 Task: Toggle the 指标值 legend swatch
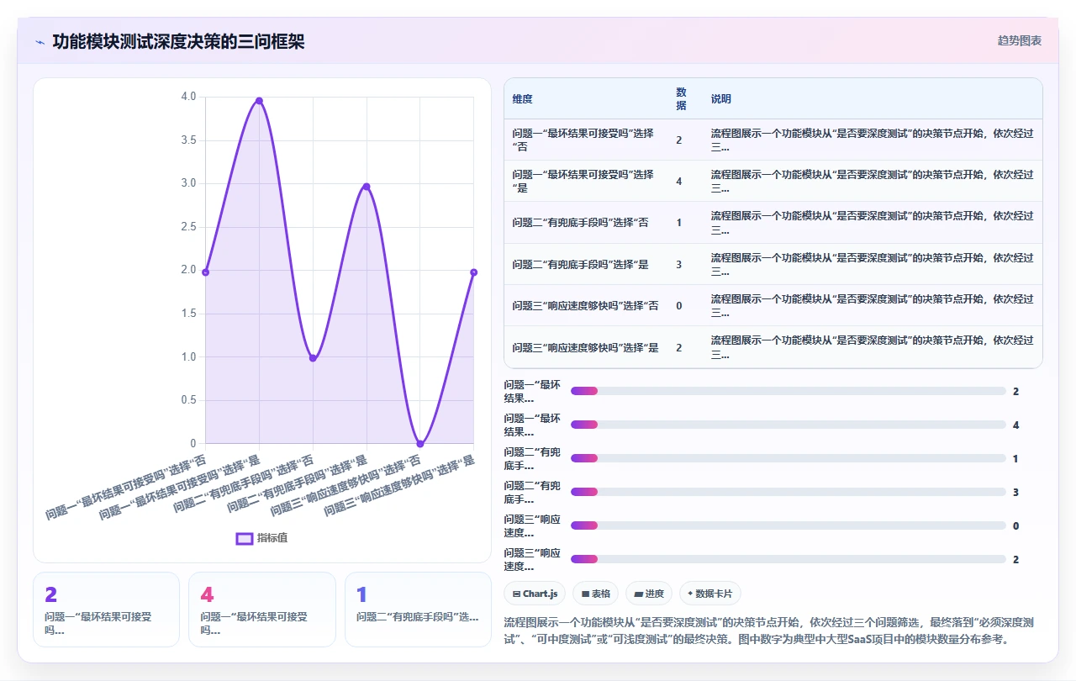pyautogui.click(x=245, y=538)
